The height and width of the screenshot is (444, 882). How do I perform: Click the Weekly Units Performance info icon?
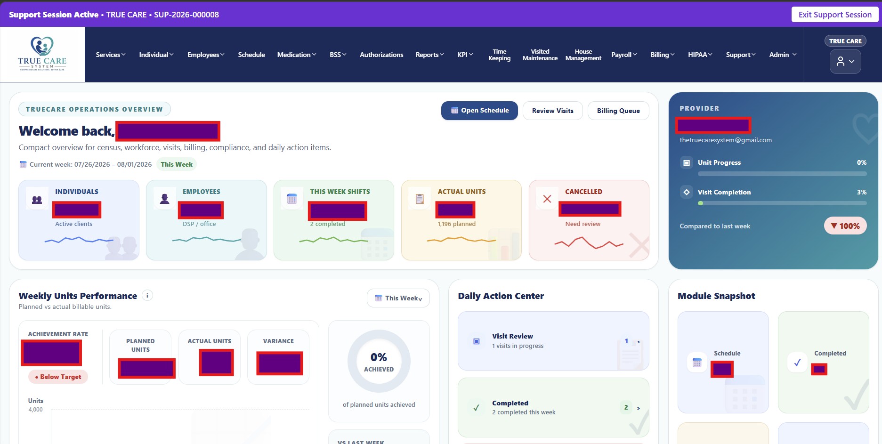pos(147,296)
